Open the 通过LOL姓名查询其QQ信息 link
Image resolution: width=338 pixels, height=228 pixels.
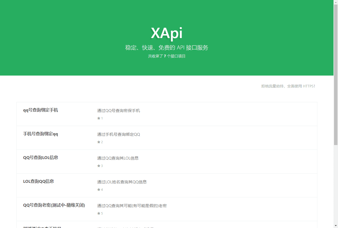[x=122, y=182]
